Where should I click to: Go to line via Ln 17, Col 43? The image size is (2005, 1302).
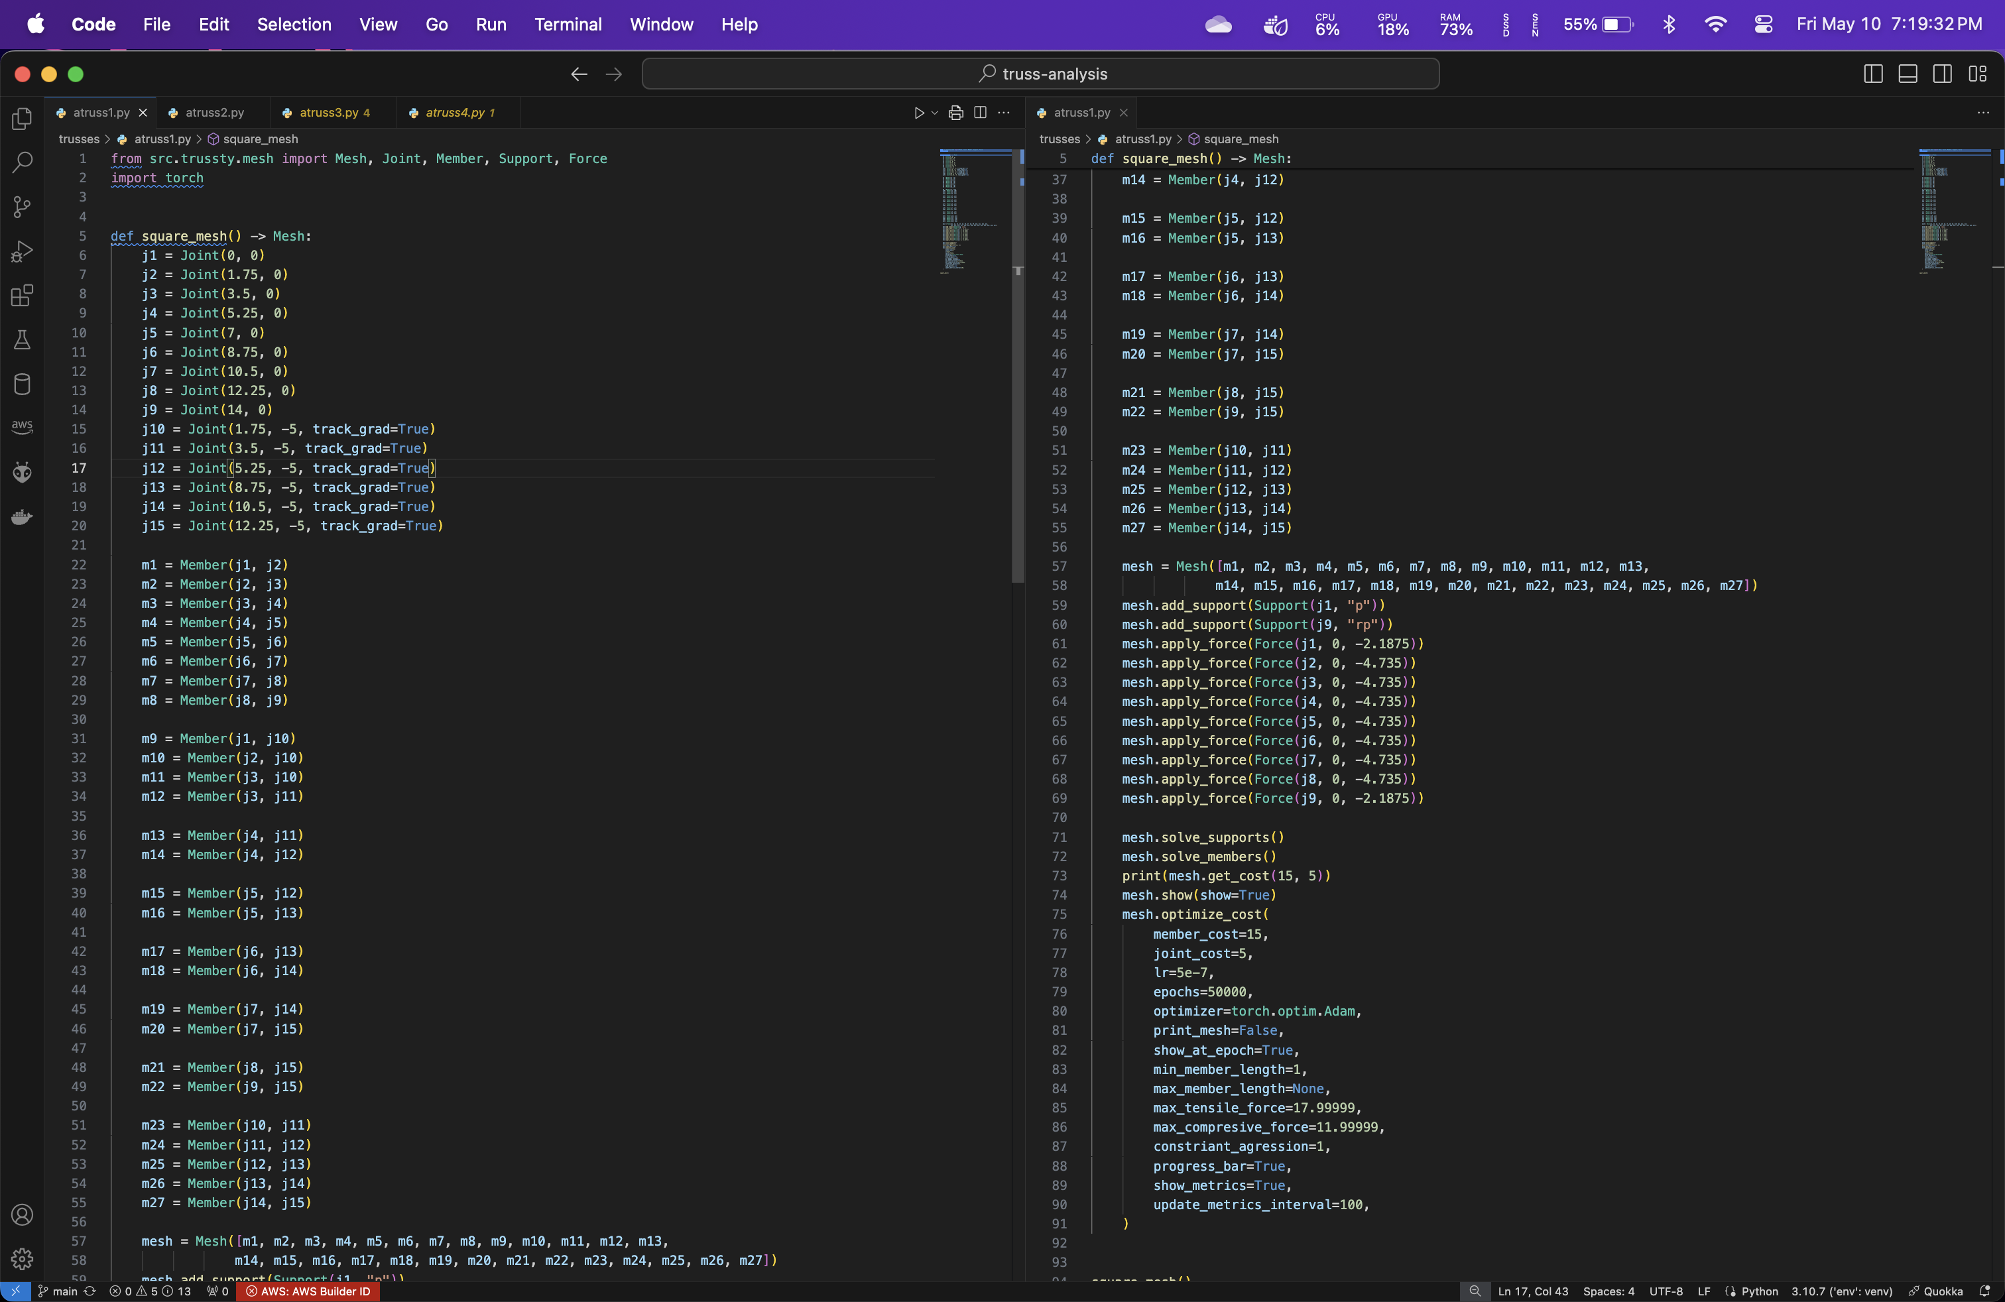[x=1532, y=1291]
